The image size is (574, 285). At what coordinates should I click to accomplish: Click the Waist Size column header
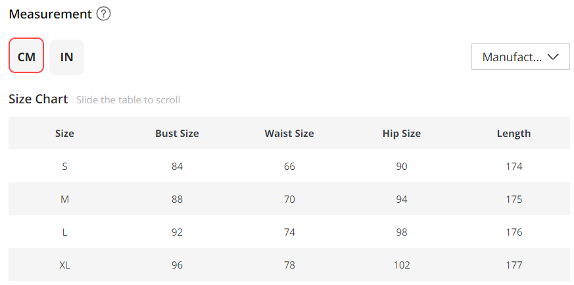[289, 133]
